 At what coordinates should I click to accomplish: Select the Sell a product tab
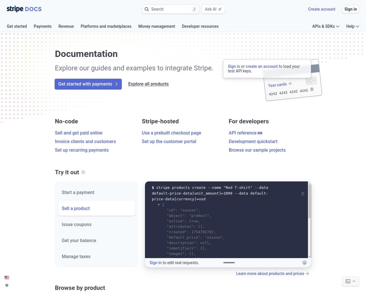click(96, 209)
